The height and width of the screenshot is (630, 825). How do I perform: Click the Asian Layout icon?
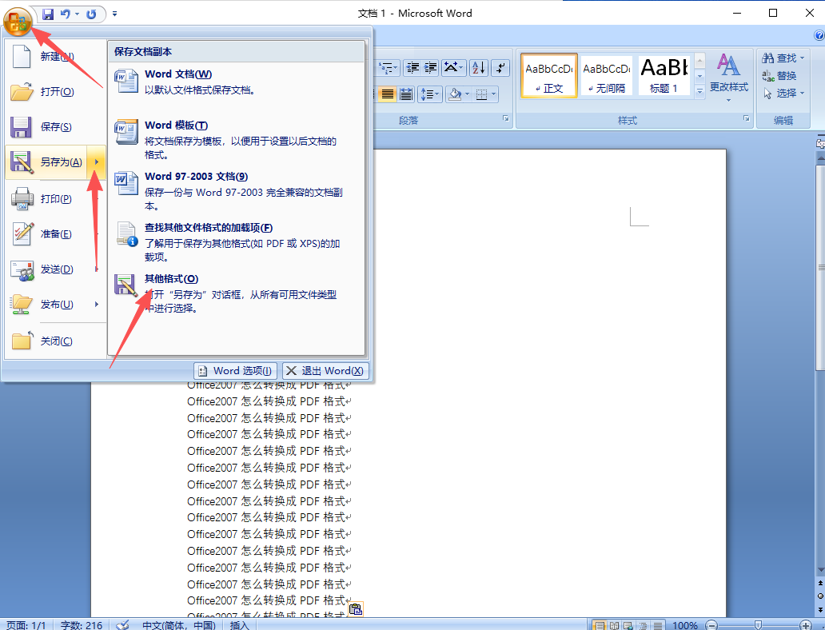pos(450,67)
